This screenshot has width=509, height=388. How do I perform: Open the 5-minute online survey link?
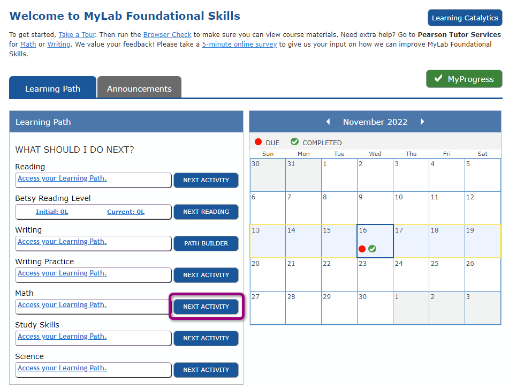(239, 44)
